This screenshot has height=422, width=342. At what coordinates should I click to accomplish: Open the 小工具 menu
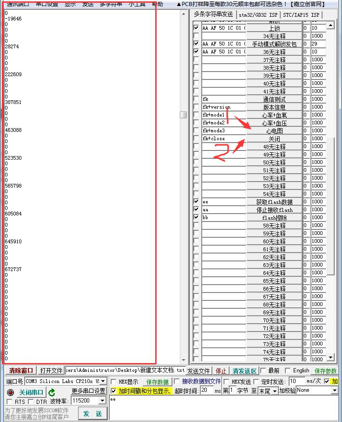pyautogui.click(x=137, y=4)
